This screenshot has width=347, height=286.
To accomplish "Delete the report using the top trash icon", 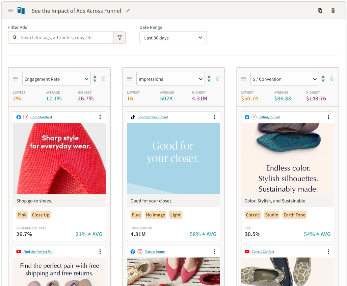I will tap(333, 10).
